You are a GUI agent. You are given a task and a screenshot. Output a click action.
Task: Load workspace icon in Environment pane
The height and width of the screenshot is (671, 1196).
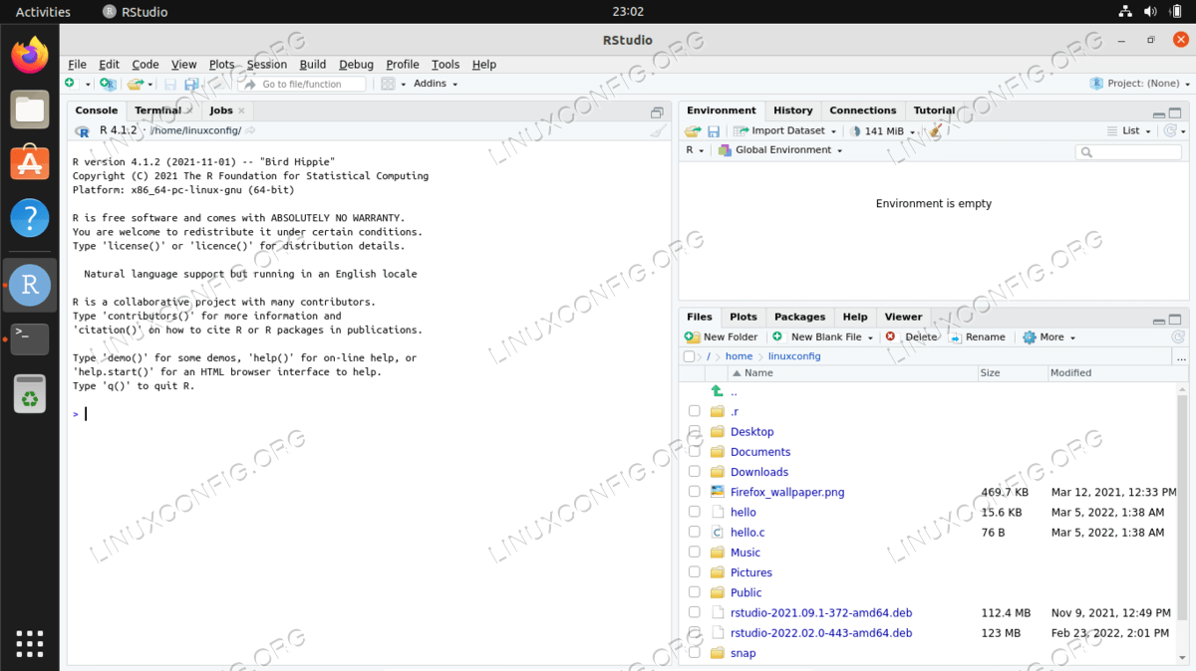[x=694, y=130]
